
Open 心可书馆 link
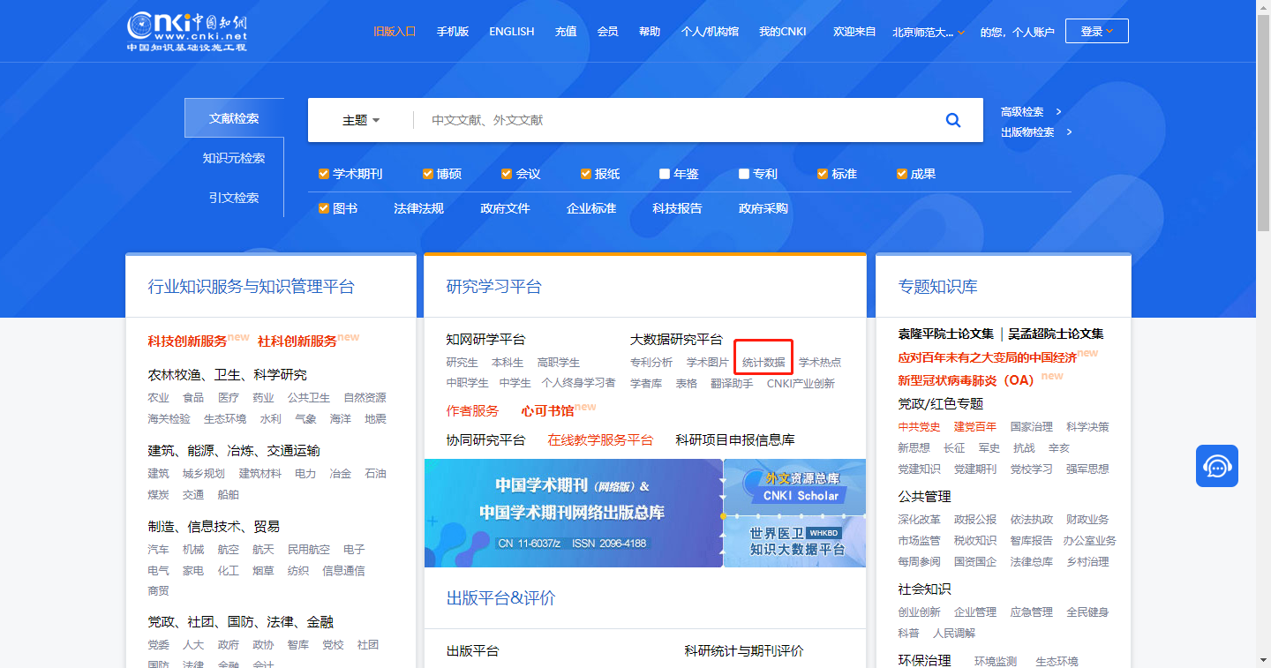coord(547,410)
